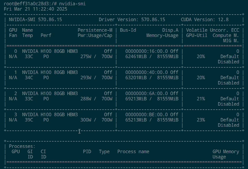Click the Process name column header
Screen dimensions: 248x169
[x=133, y=152]
